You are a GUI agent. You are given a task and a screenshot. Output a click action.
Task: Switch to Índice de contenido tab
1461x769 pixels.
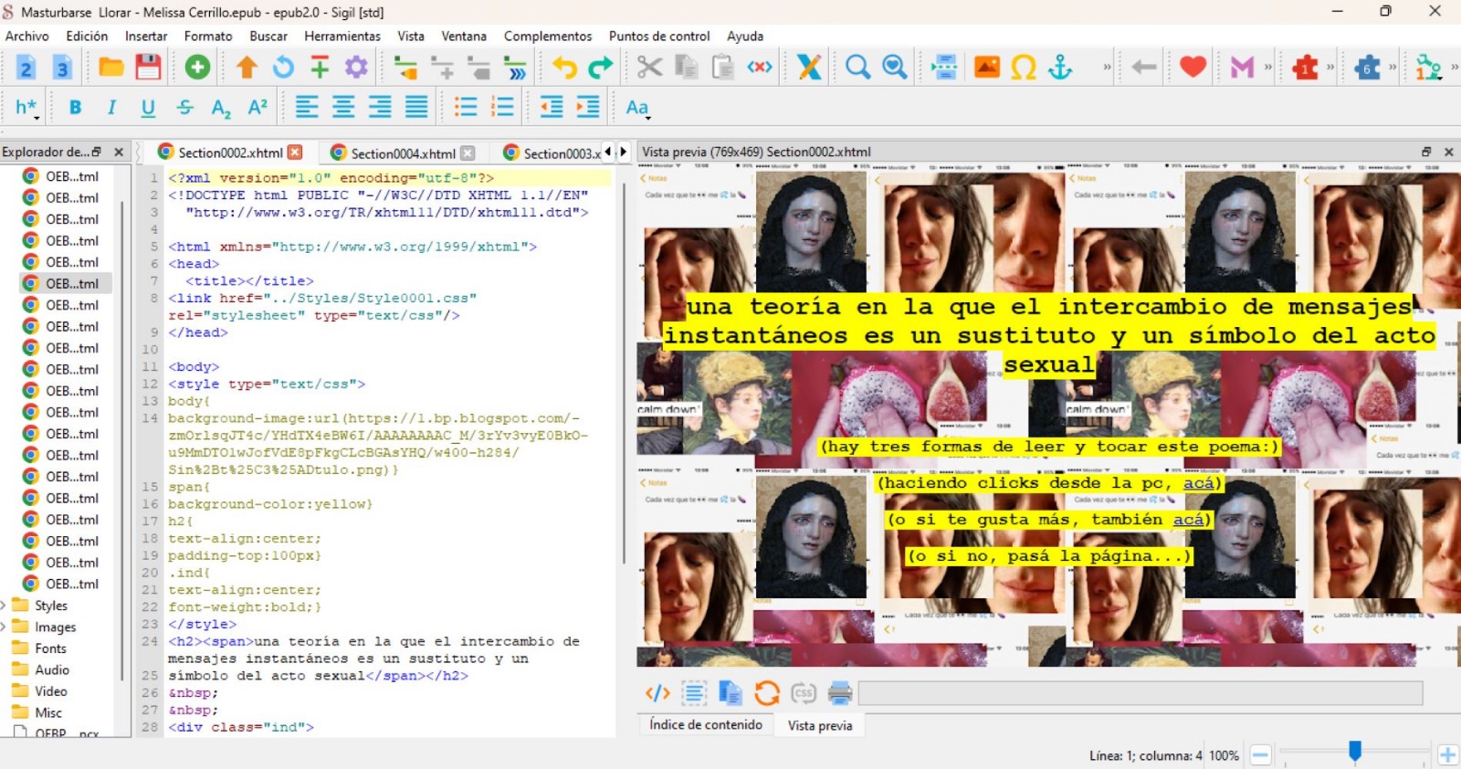(x=706, y=724)
